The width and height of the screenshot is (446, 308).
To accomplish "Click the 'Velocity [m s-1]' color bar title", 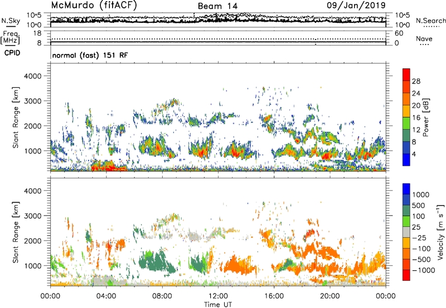I will click(x=440, y=232).
